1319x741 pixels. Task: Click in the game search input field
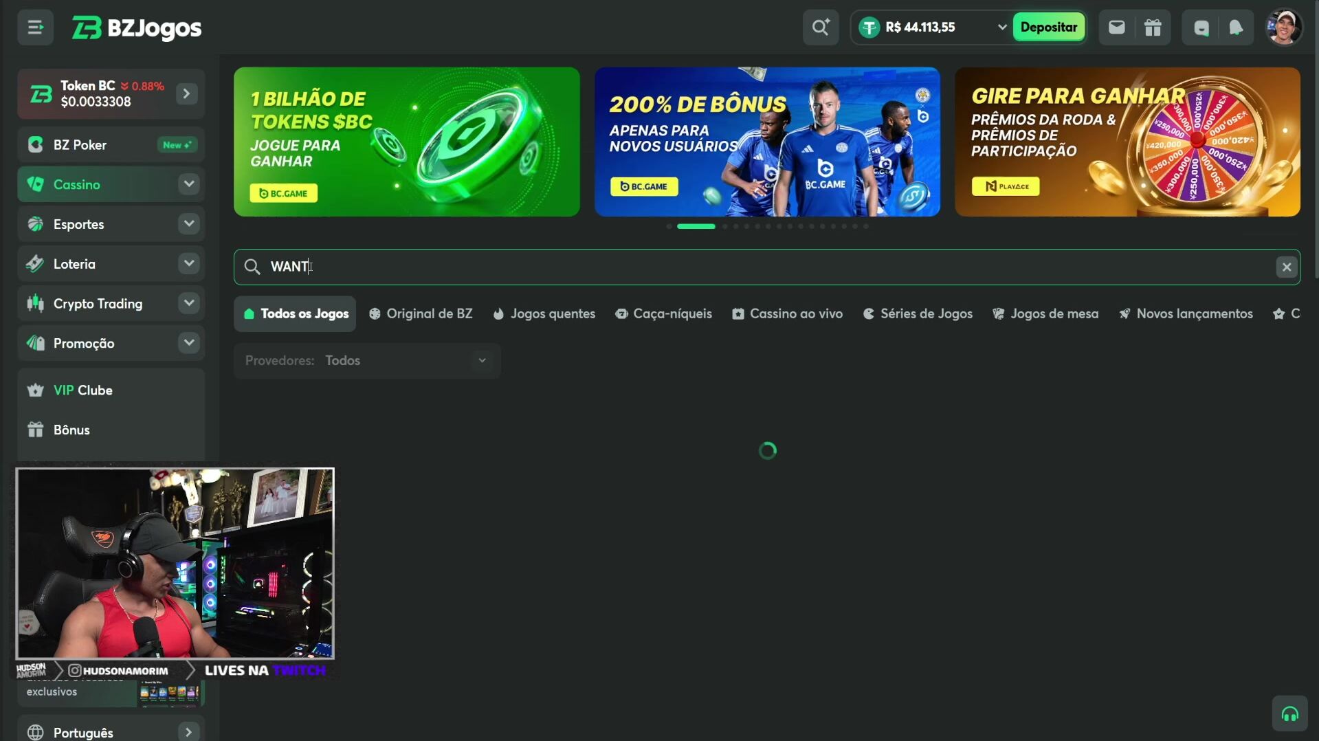767,267
